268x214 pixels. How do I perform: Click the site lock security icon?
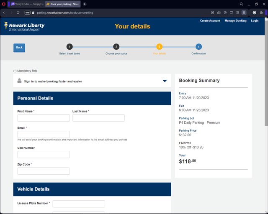tap(33, 13)
